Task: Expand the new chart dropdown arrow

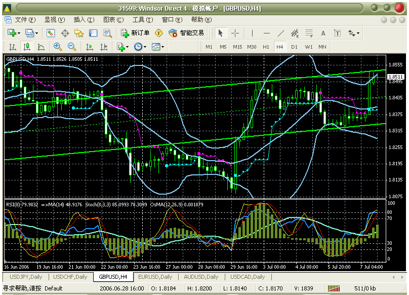Action: pos(20,33)
